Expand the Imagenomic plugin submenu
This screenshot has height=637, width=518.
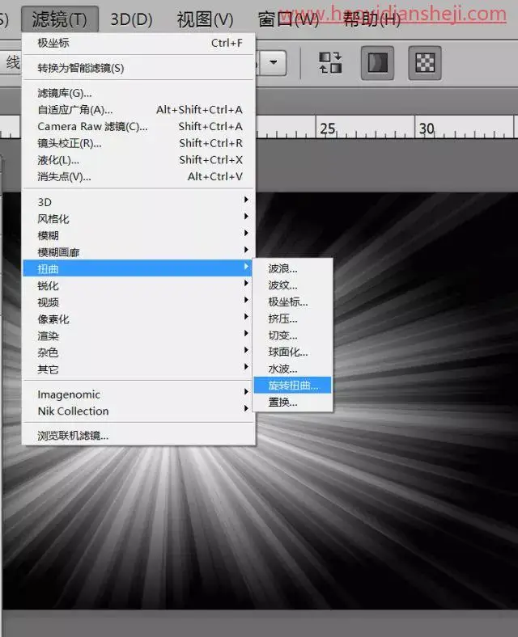point(139,394)
